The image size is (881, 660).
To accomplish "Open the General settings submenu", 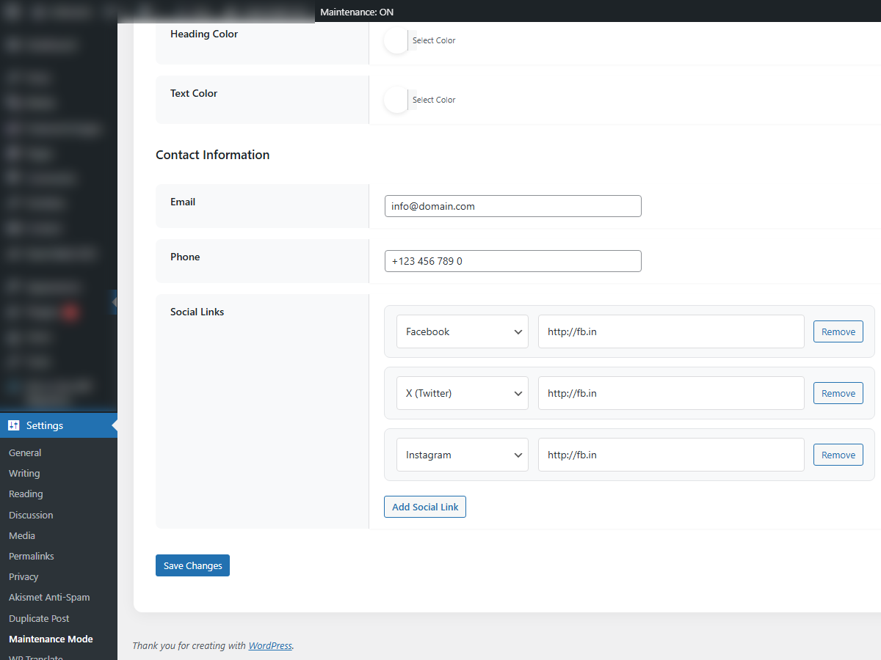I will click(x=25, y=453).
